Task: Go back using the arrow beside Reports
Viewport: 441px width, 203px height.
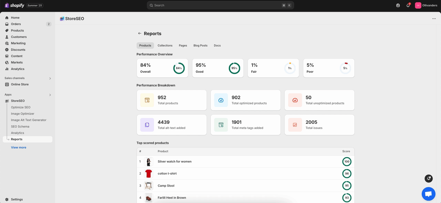Action: 140,34
